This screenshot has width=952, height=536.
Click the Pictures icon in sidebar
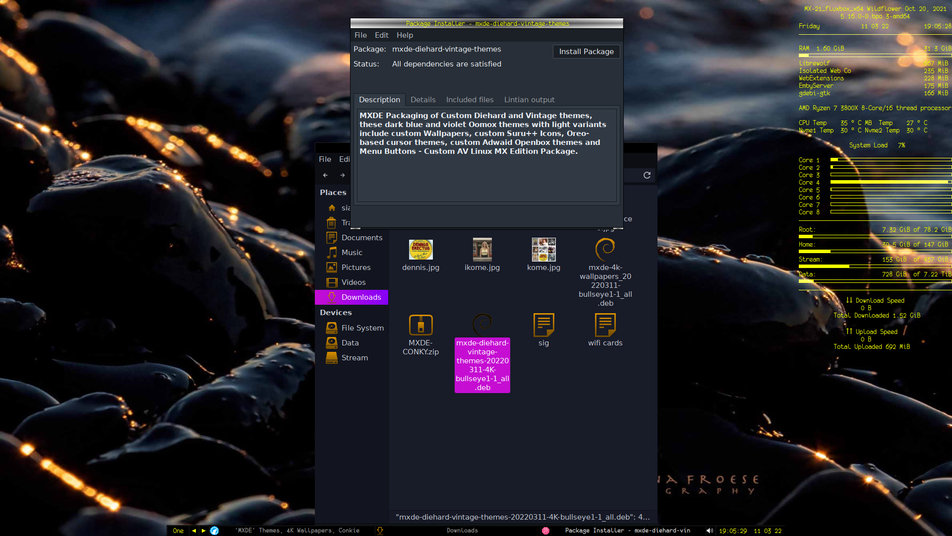click(332, 268)
